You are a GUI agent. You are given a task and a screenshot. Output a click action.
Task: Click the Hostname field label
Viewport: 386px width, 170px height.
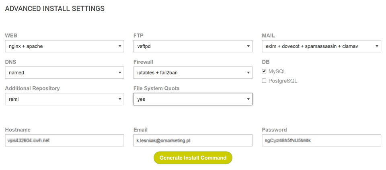pyautogui.click(x=18, y=130)
